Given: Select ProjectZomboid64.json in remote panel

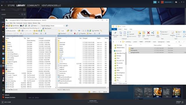Looking at the screenshot, I should pyautogui.click(x=65, y=77).
